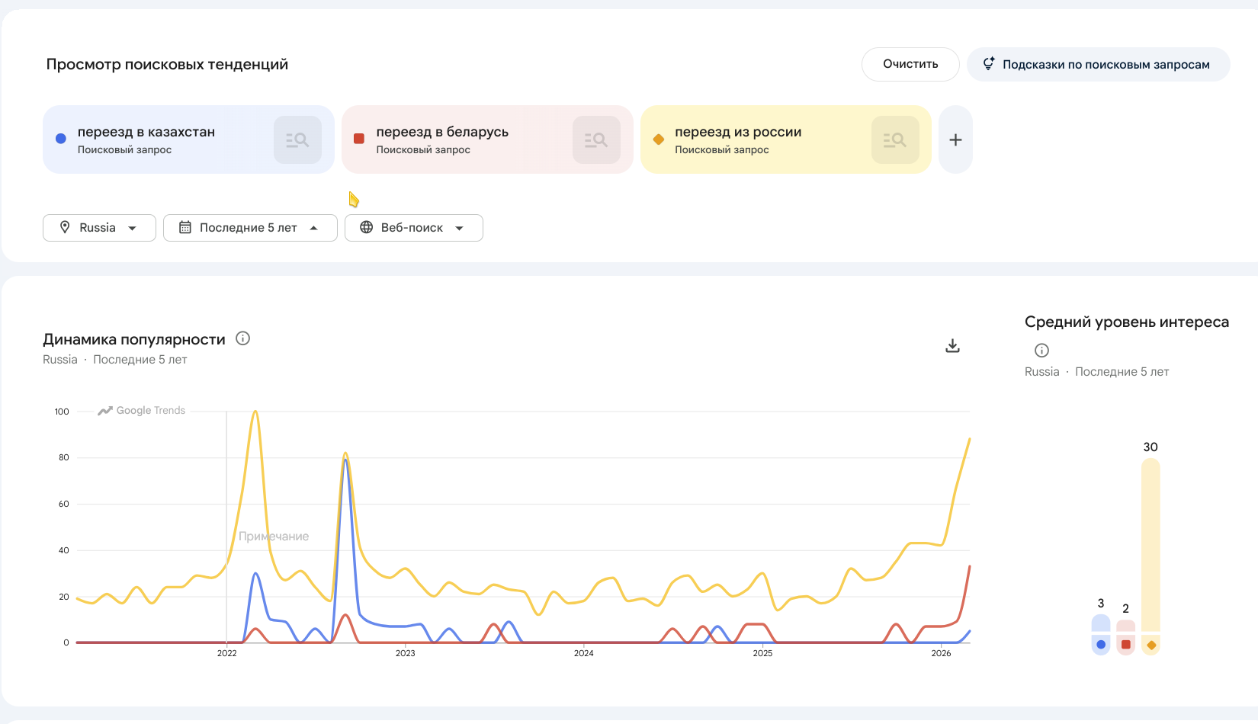Open the Веб-поиск search type dropdown

coord(413,228)
